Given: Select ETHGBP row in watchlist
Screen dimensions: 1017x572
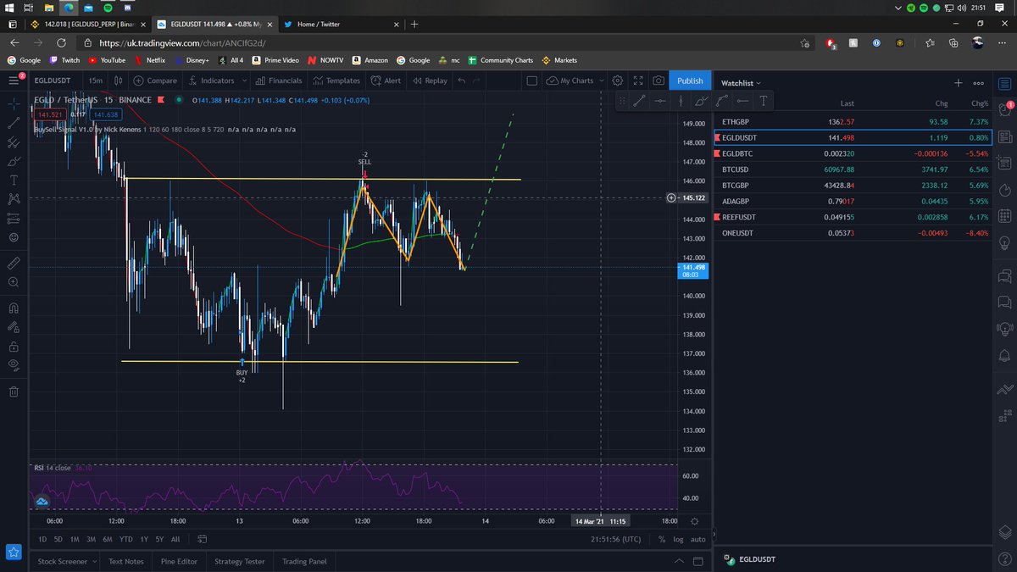Looking at the screenshot, I should click(852, 122).
